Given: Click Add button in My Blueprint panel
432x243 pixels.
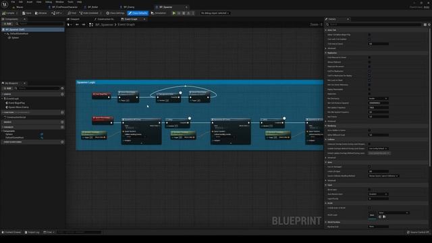Looking at the screenshot, I should (7, 88).
